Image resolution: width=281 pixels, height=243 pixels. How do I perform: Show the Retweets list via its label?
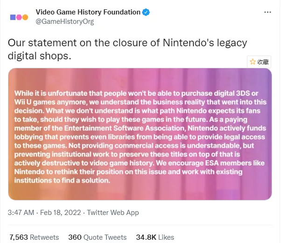(x=45, y=236)
